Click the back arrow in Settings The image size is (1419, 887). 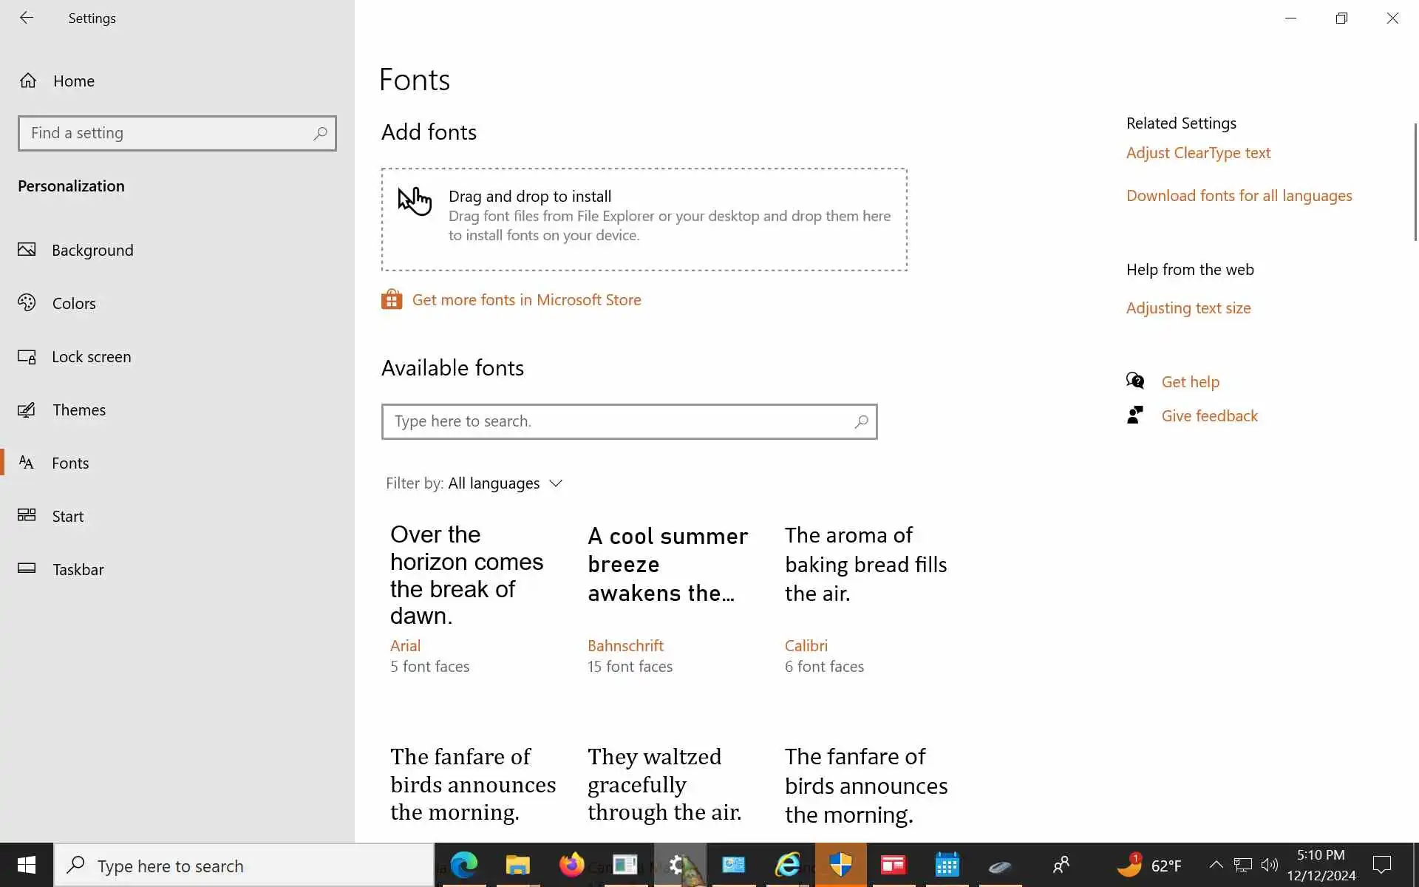tap(27, 18)
